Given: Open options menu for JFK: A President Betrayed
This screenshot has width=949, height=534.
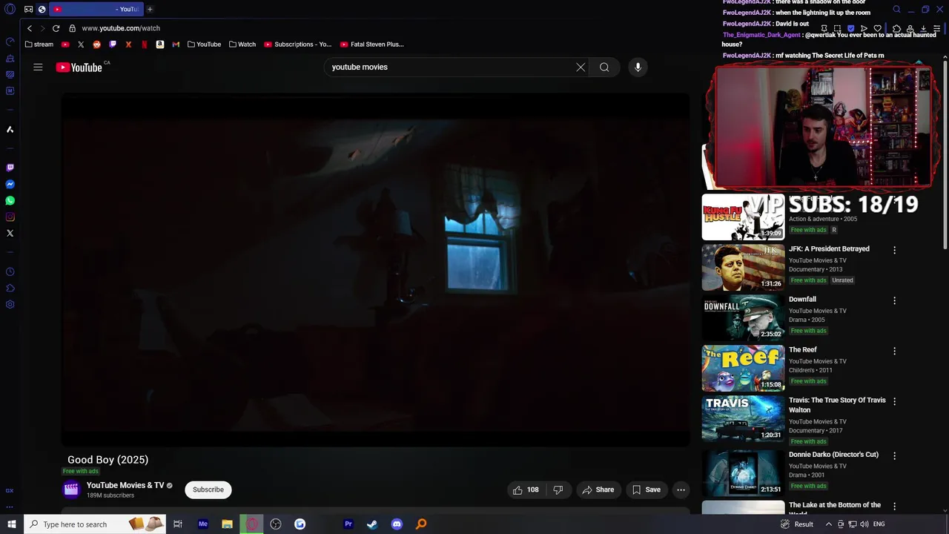Looking at the screenshot, I should click(x=894, y=250).
